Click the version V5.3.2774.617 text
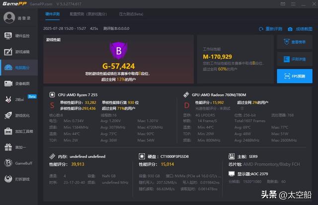The height and width of the screenshot is (205, 318). click(x=69, y=4)
